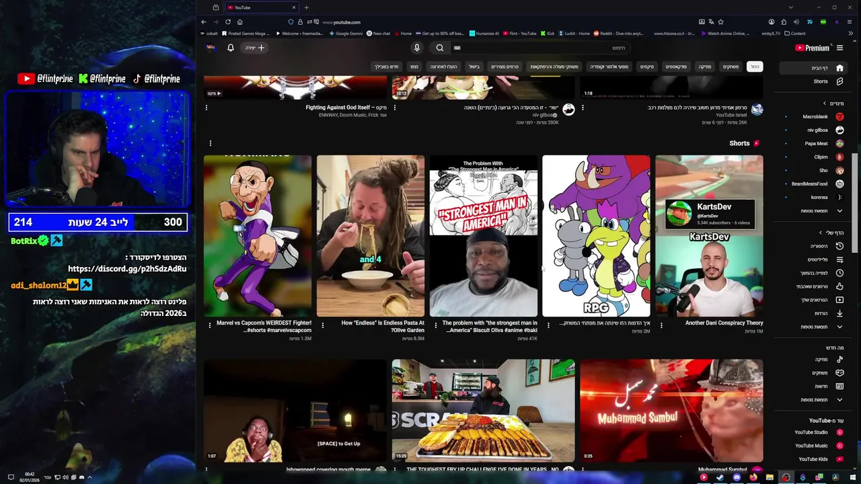The image size is (861, 484).
Task: Open a new browser tab
Action: [306, 7]
